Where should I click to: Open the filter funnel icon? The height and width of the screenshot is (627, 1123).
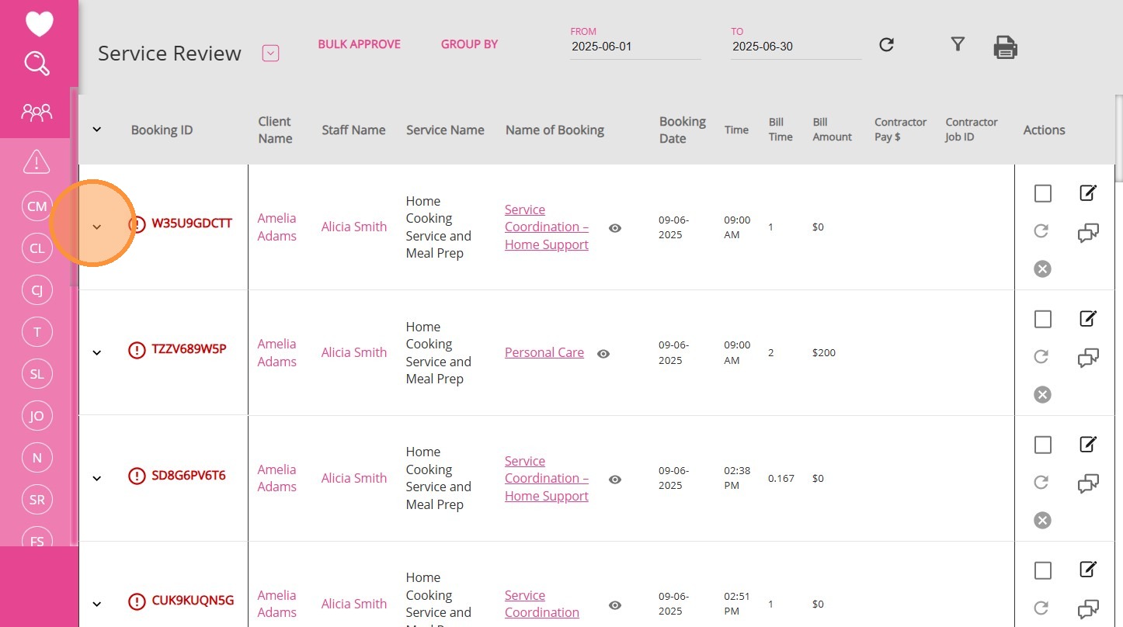(958, 44)
